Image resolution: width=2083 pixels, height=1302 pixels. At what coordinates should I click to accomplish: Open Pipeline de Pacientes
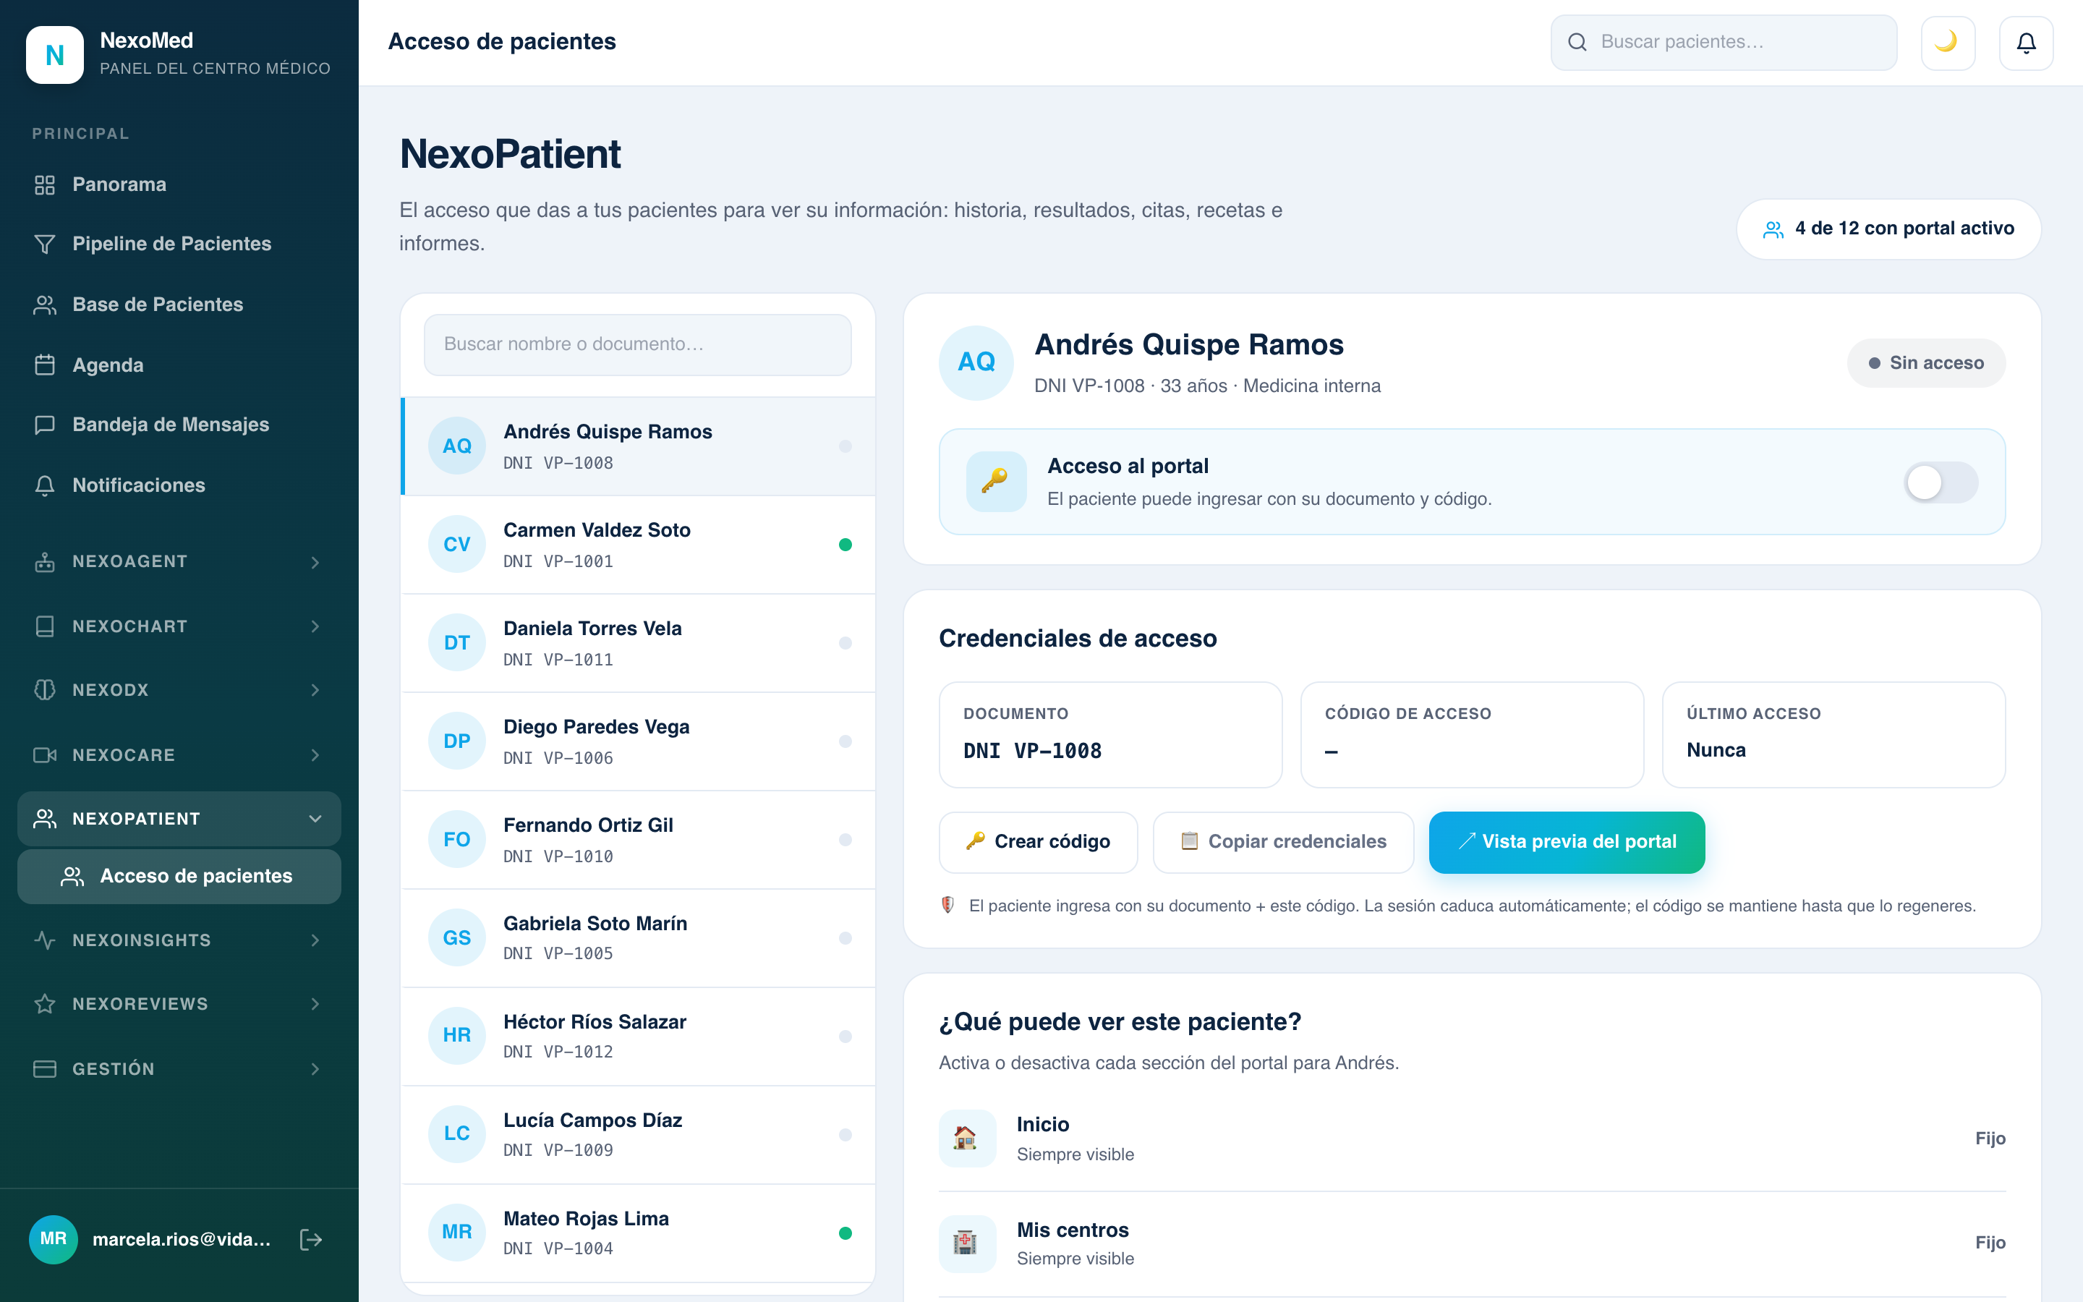tap(179, 244)
